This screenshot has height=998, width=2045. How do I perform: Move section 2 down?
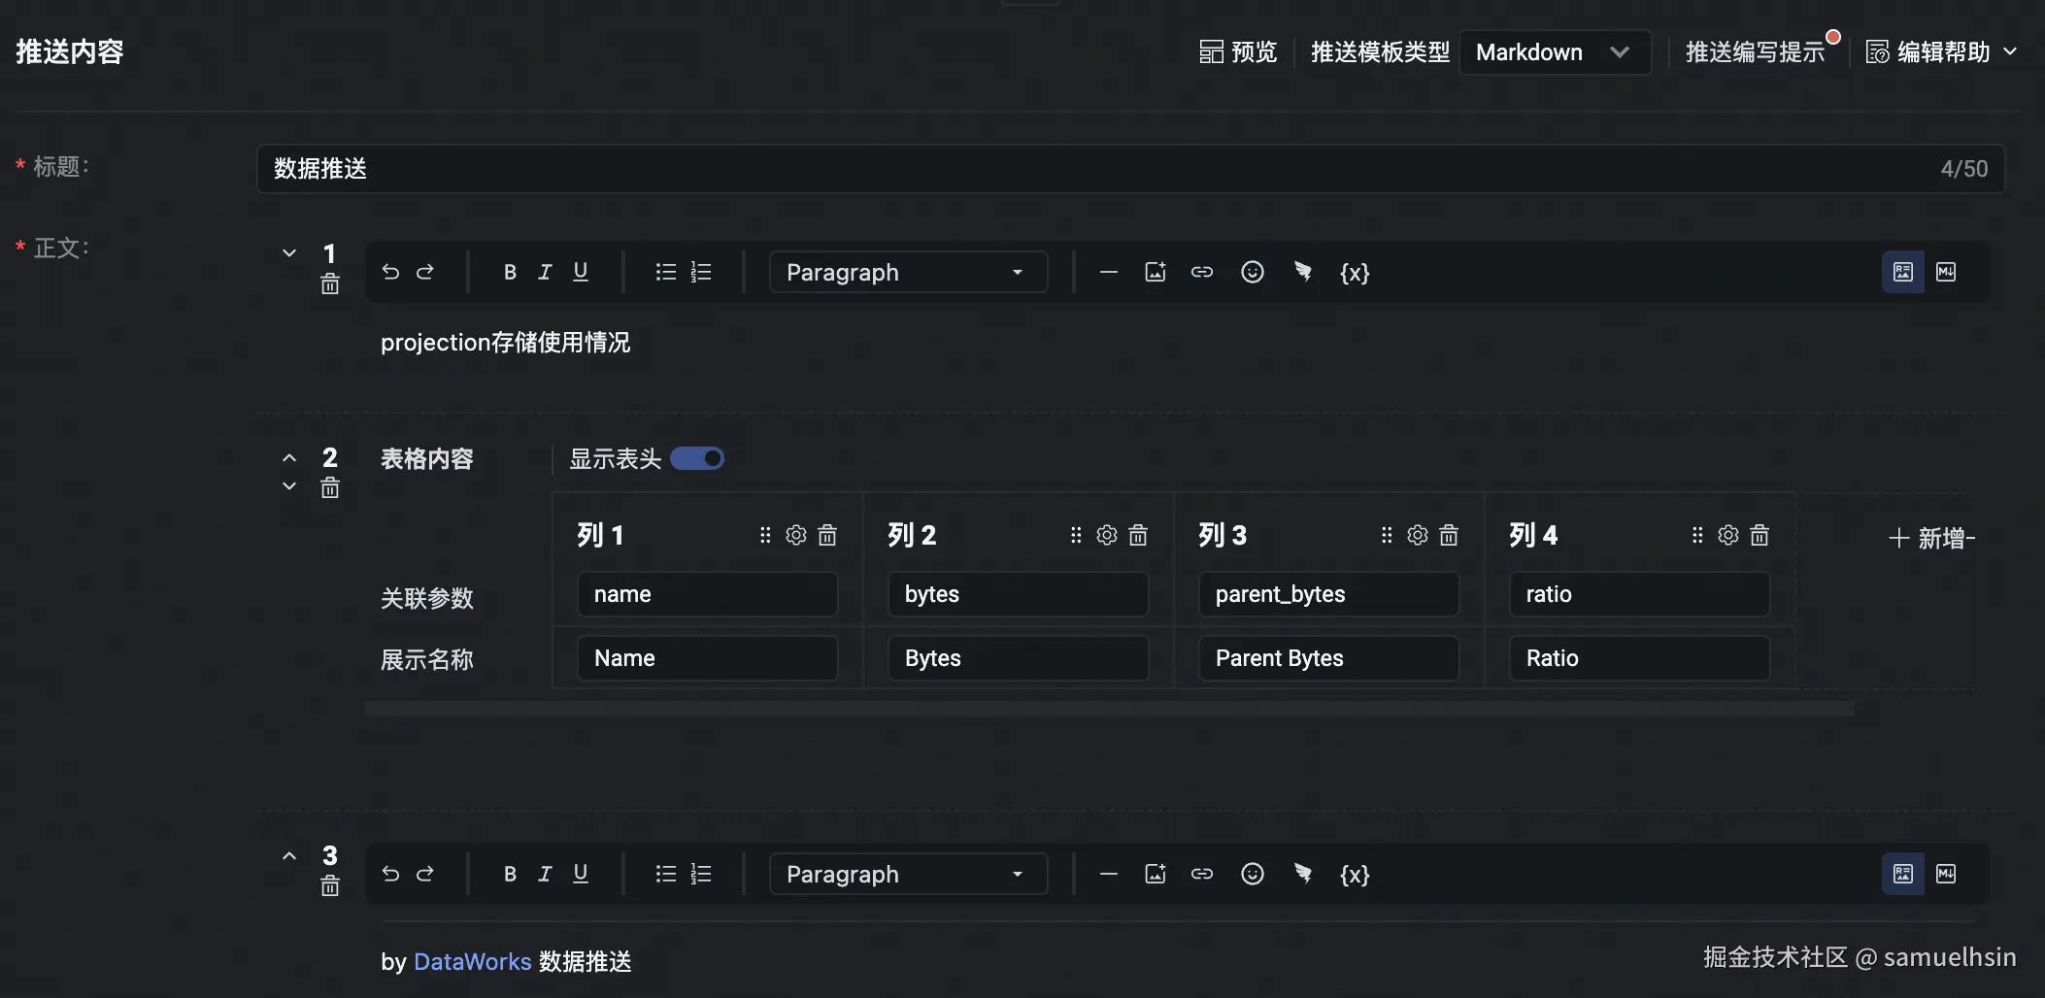289,486
